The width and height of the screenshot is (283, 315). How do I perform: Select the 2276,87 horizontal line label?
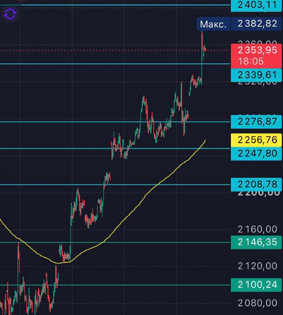coord(256,122)
